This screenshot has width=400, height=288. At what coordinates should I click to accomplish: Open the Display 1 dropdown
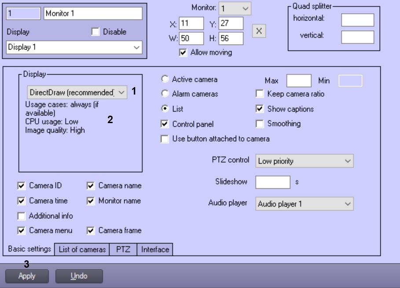click(74, 47)
